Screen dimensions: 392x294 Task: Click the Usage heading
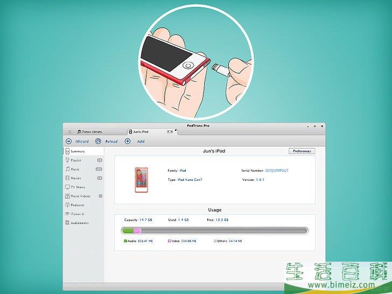215,210
